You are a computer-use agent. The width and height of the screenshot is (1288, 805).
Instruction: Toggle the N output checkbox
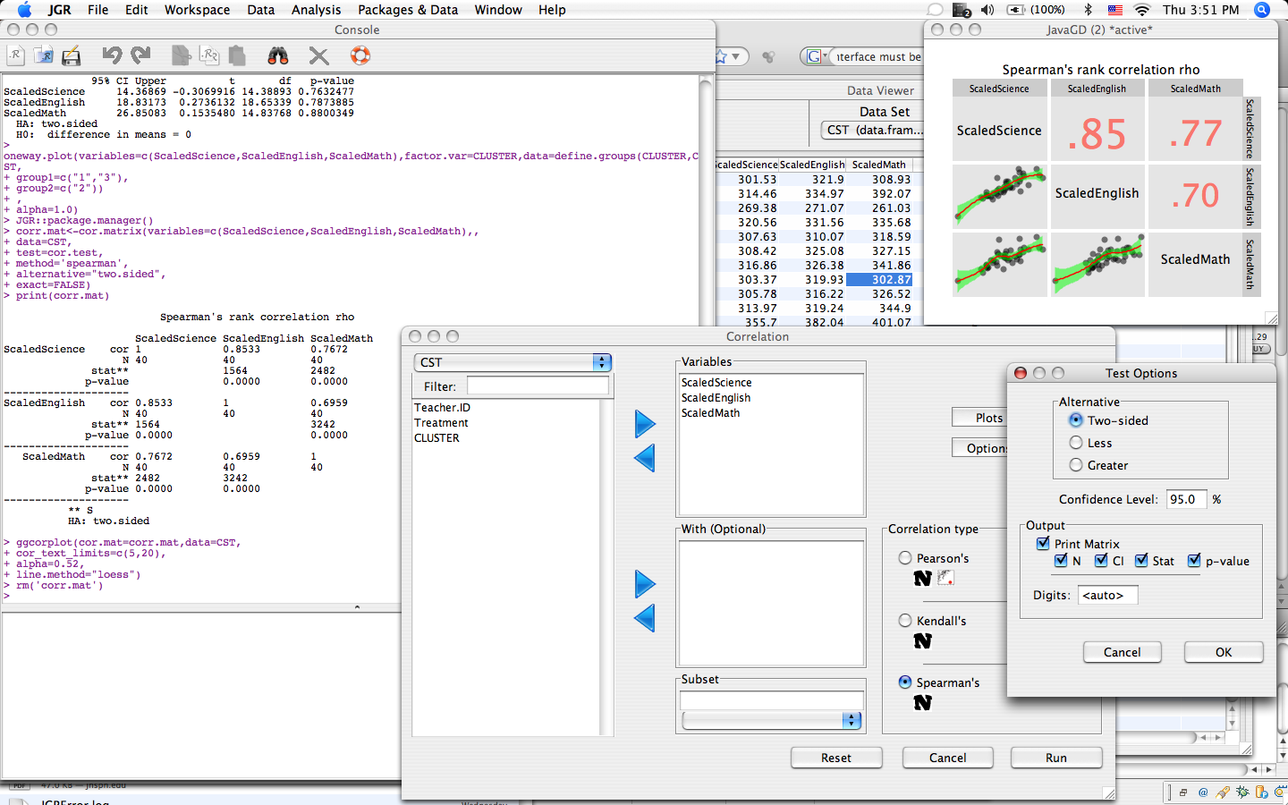click(1061, 561)
